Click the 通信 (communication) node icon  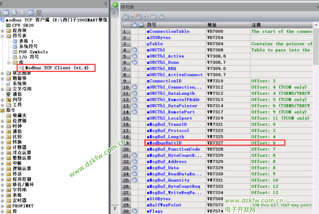click(x=8, y=94)
